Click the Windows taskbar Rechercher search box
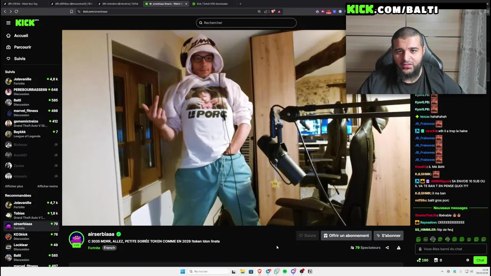491x276 pixels. click(x=208, y=271)
